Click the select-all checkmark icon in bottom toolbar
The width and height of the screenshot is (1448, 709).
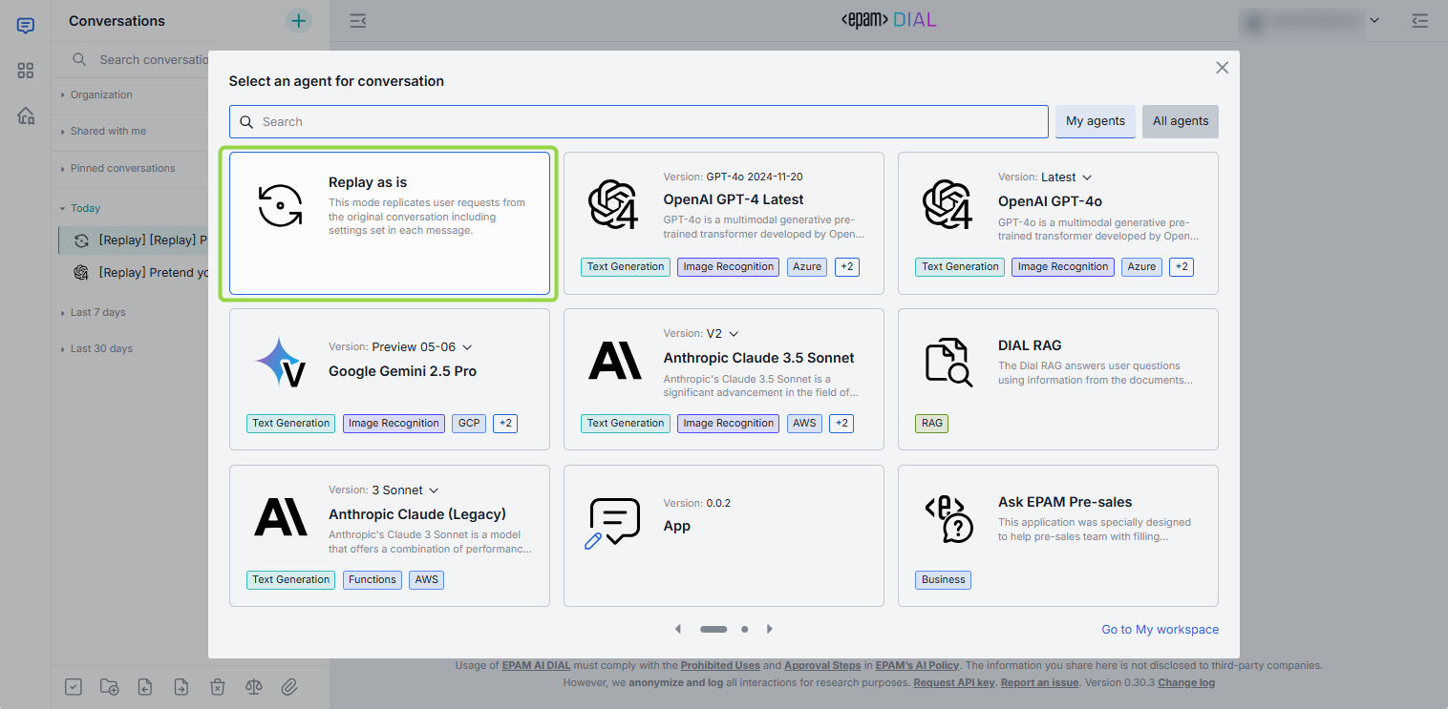click(73, 686)
